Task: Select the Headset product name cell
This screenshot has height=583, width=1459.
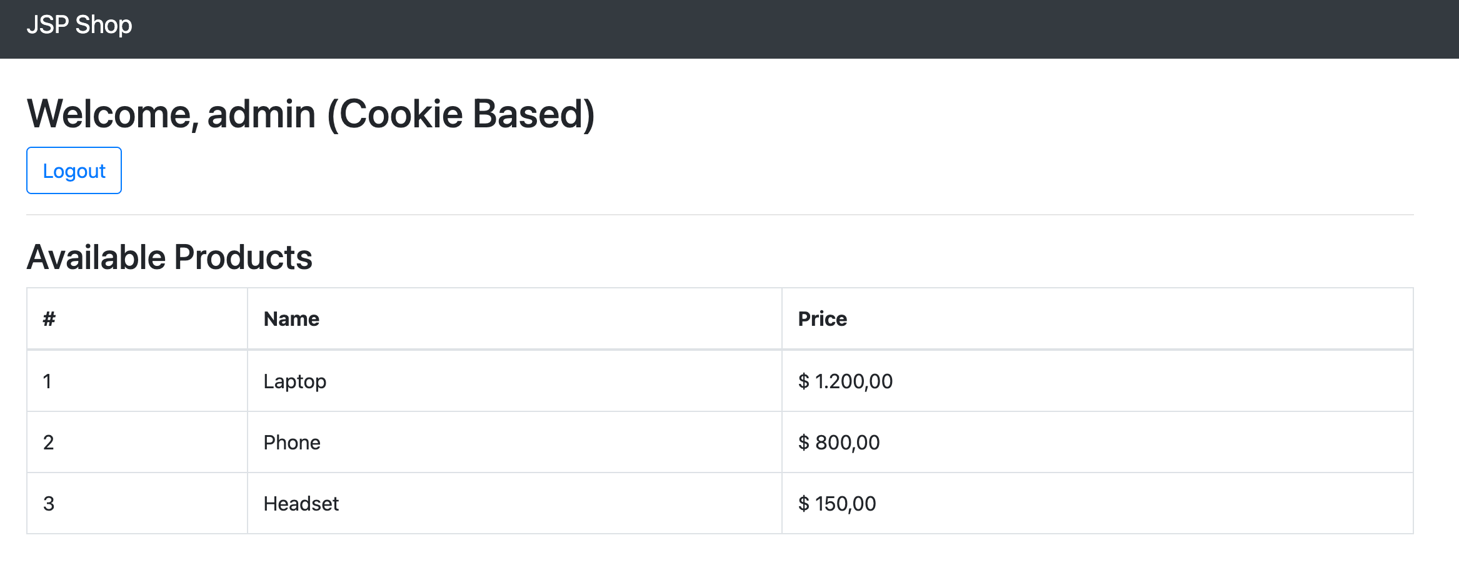Action: 514,503
